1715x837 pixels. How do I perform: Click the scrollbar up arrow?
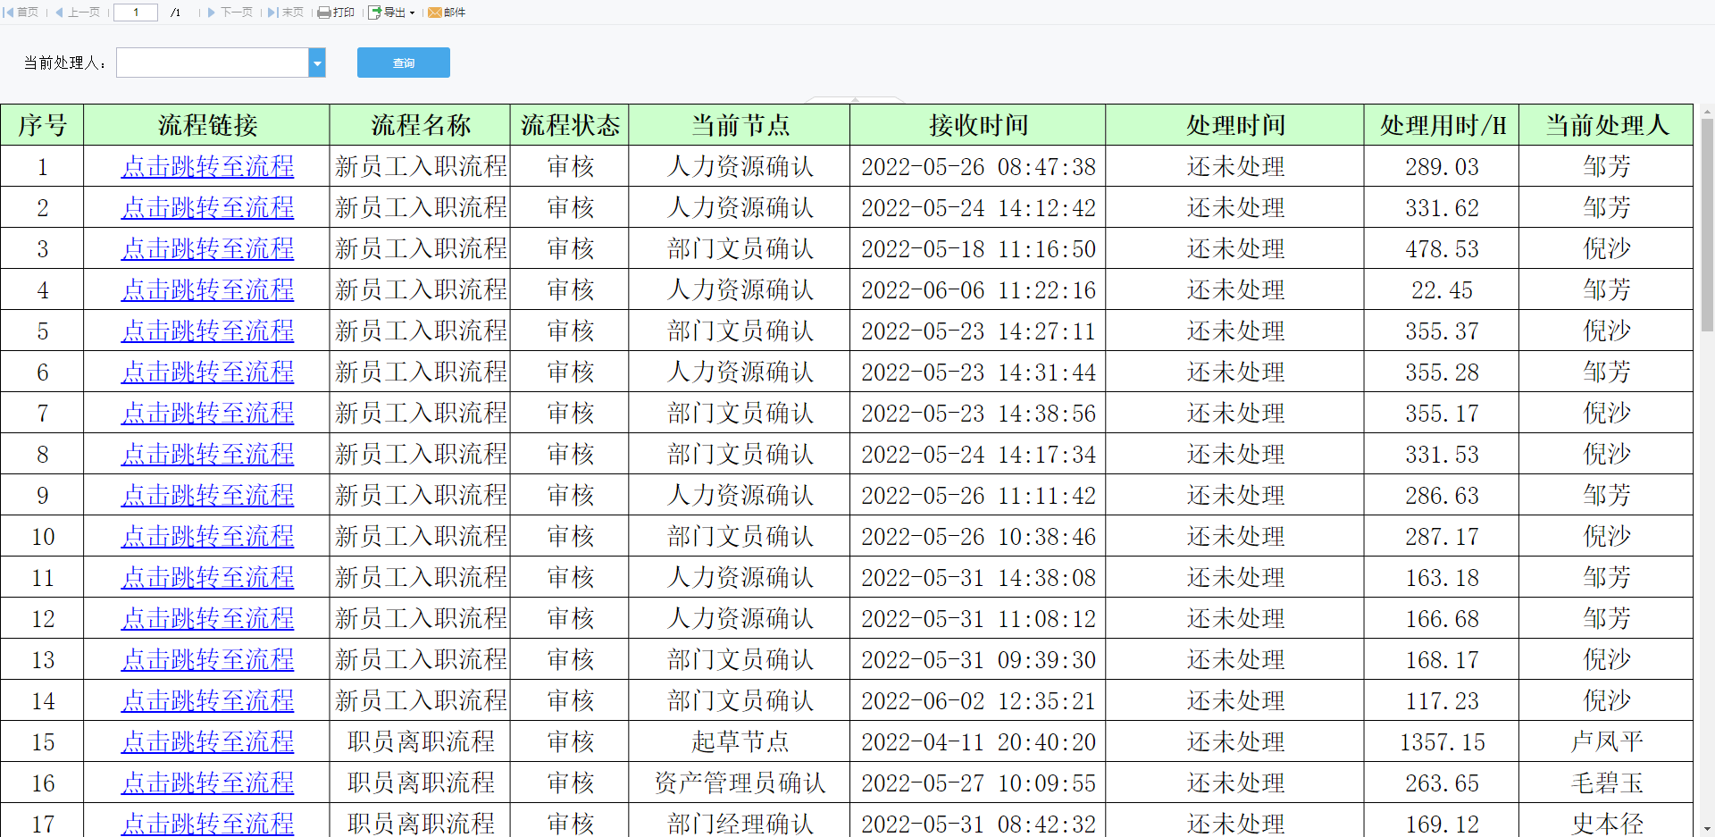(1707, 112)
